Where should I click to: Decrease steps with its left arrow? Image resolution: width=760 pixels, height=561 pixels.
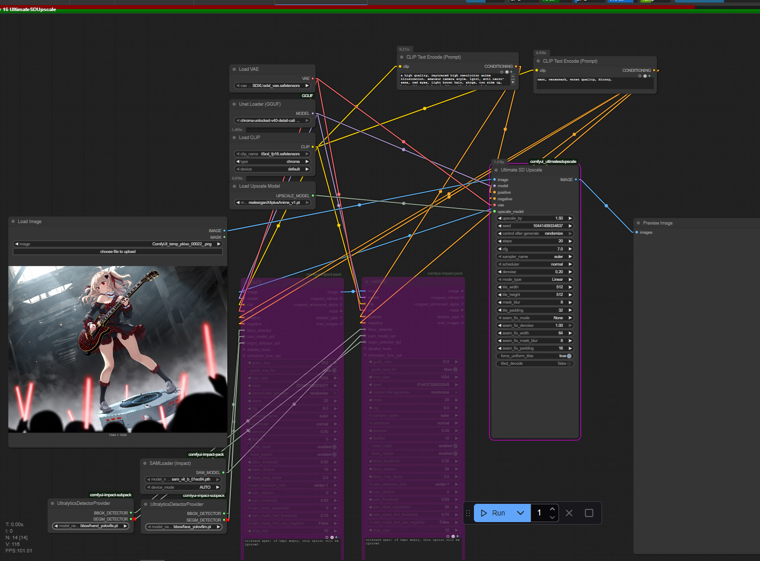tap(500, 241)
